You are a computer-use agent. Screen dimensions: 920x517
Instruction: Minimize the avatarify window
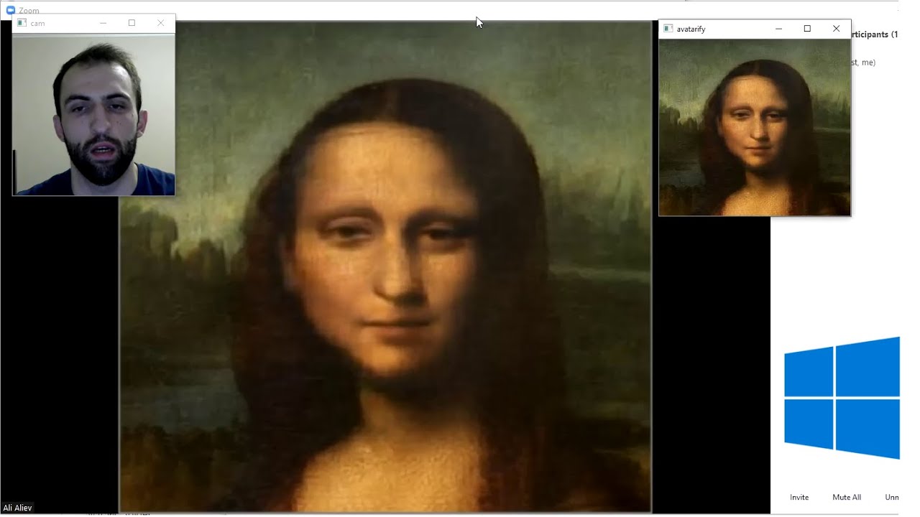[x=779, y=29]
